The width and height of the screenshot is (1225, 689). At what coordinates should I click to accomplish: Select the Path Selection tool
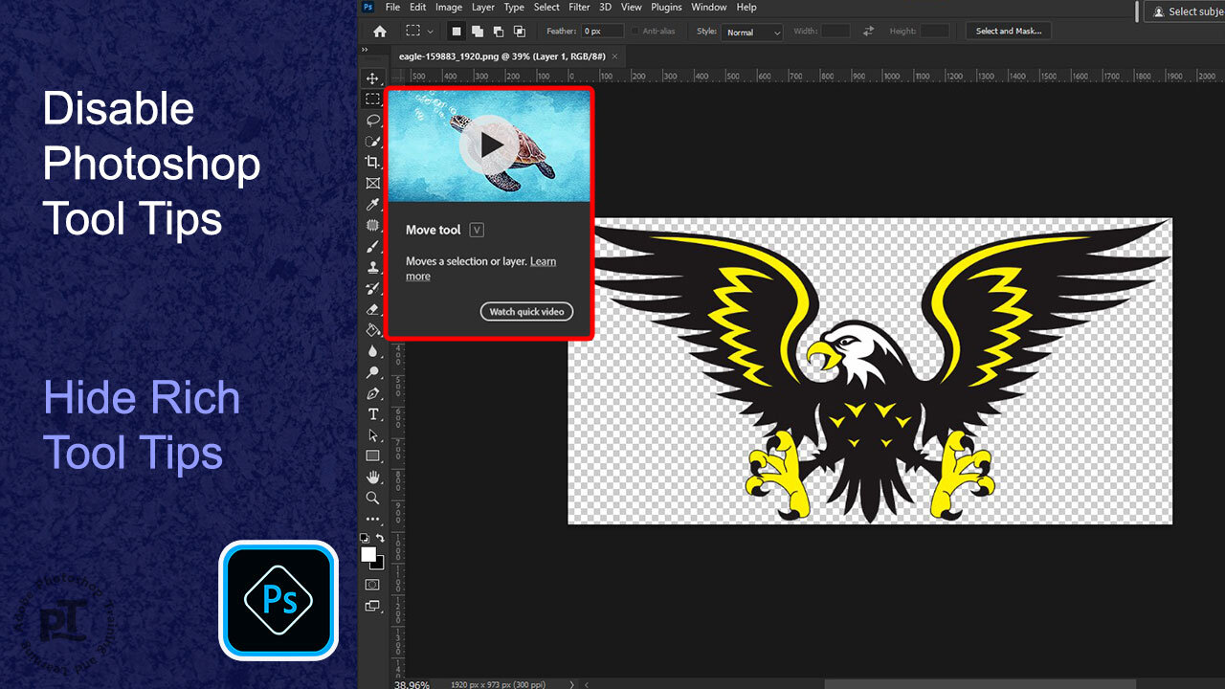373,435
